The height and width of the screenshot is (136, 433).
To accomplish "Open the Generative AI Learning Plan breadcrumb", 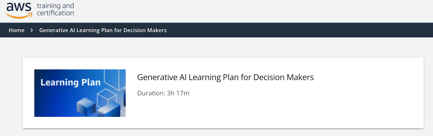I will pyautogui.click(x=103, y=30).
